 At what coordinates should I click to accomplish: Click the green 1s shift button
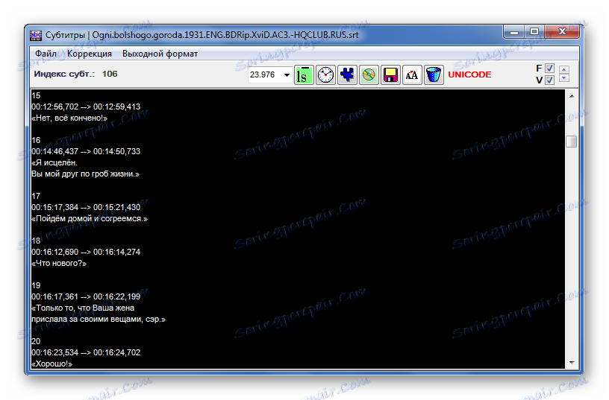click(304, 74)
